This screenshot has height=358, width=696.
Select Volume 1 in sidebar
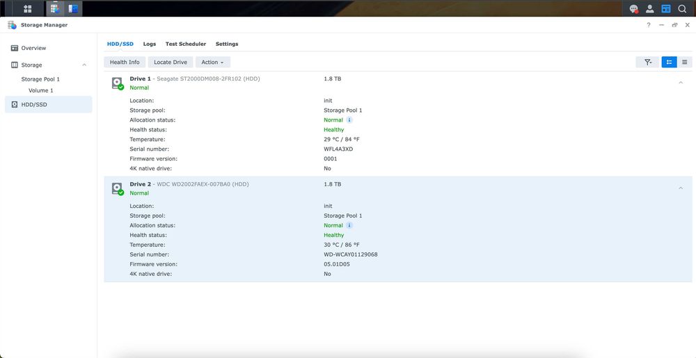pos(41,90)
